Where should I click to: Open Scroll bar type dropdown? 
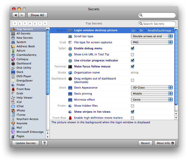(152, 36)
